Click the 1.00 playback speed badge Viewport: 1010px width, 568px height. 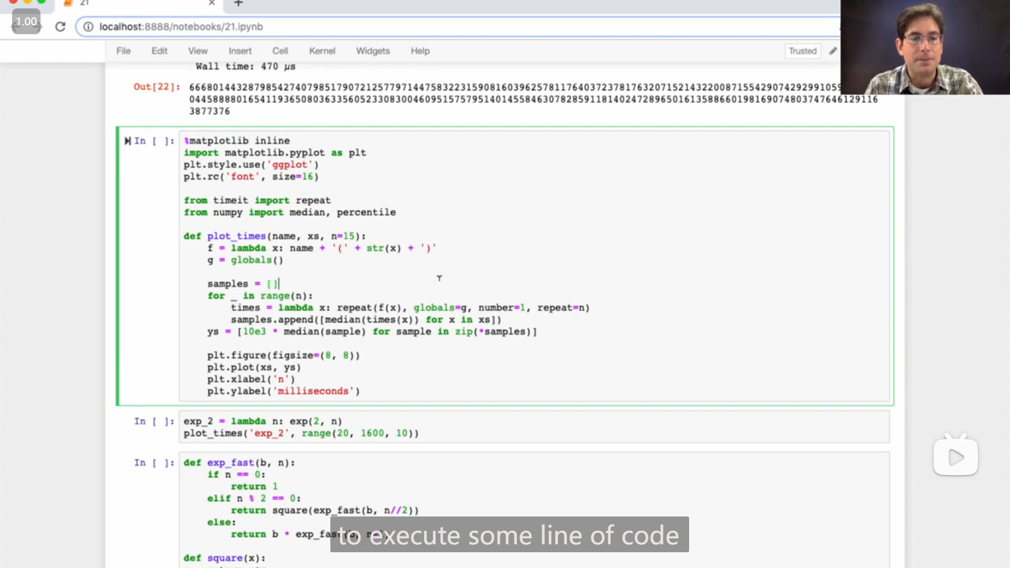tap(26, 22)
